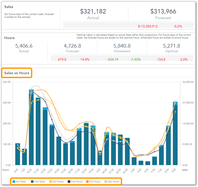Select the $313,966 Forecast sales figure
Viewport: 198px width, 187px height.
(163, 11)
